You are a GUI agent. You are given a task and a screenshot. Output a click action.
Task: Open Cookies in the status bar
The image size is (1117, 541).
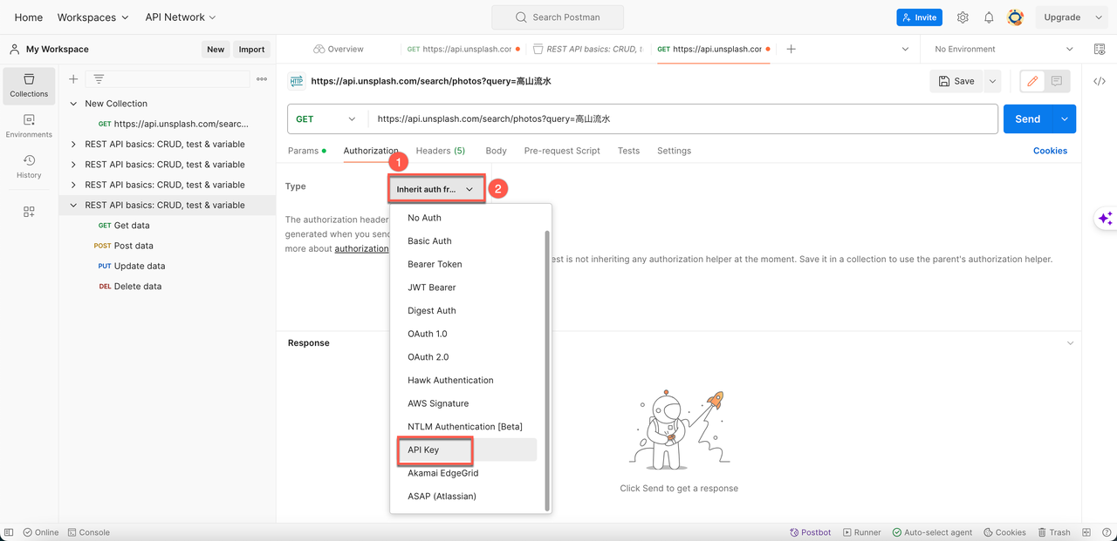coord(1004,532)
